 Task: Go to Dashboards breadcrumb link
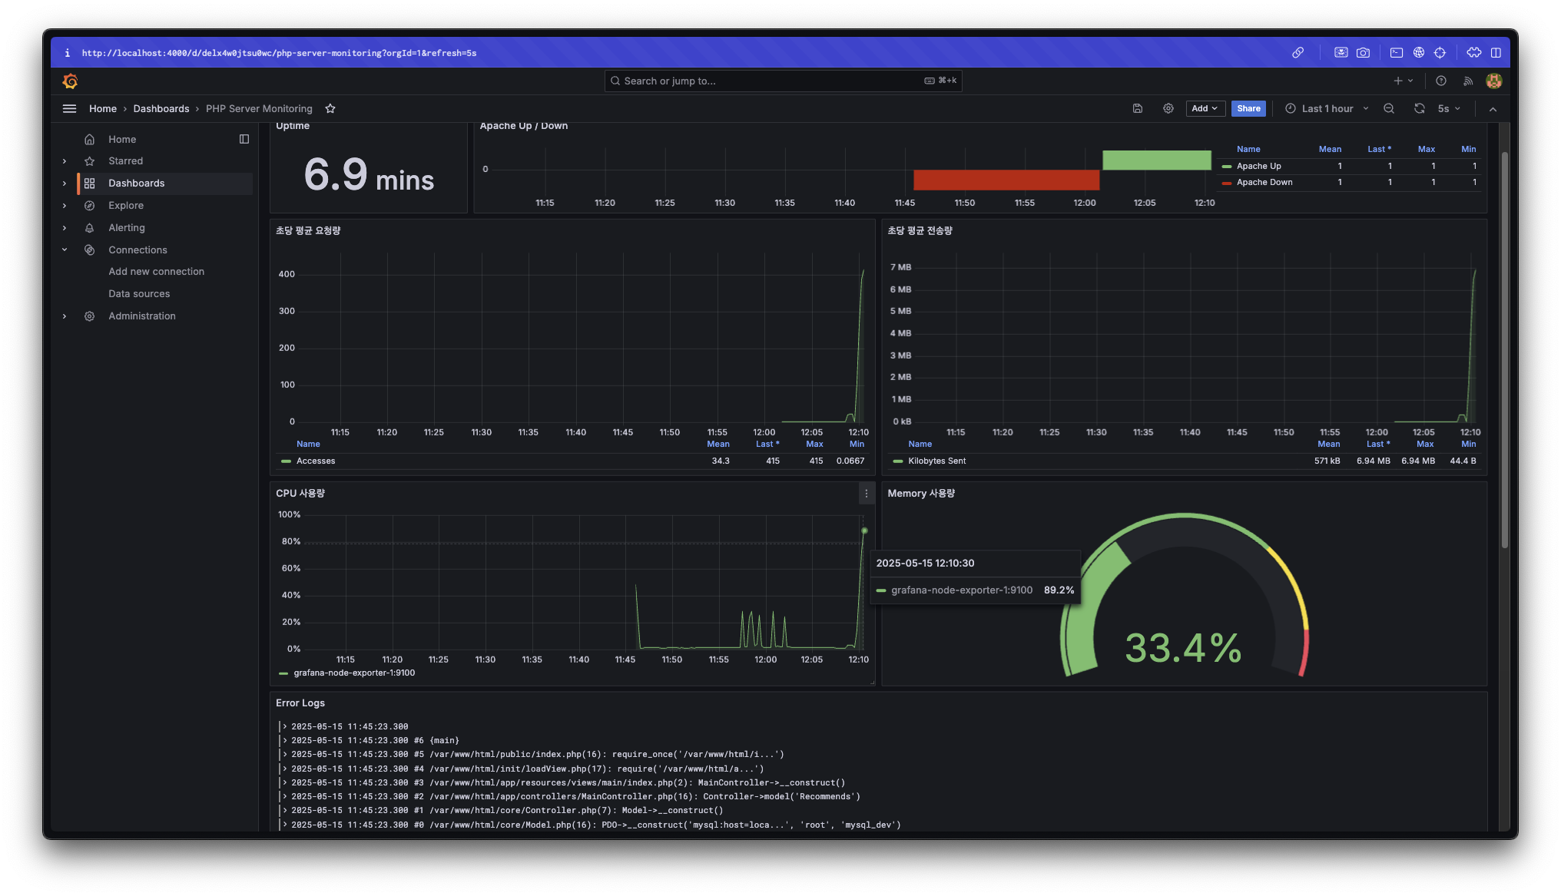point(161,108)
